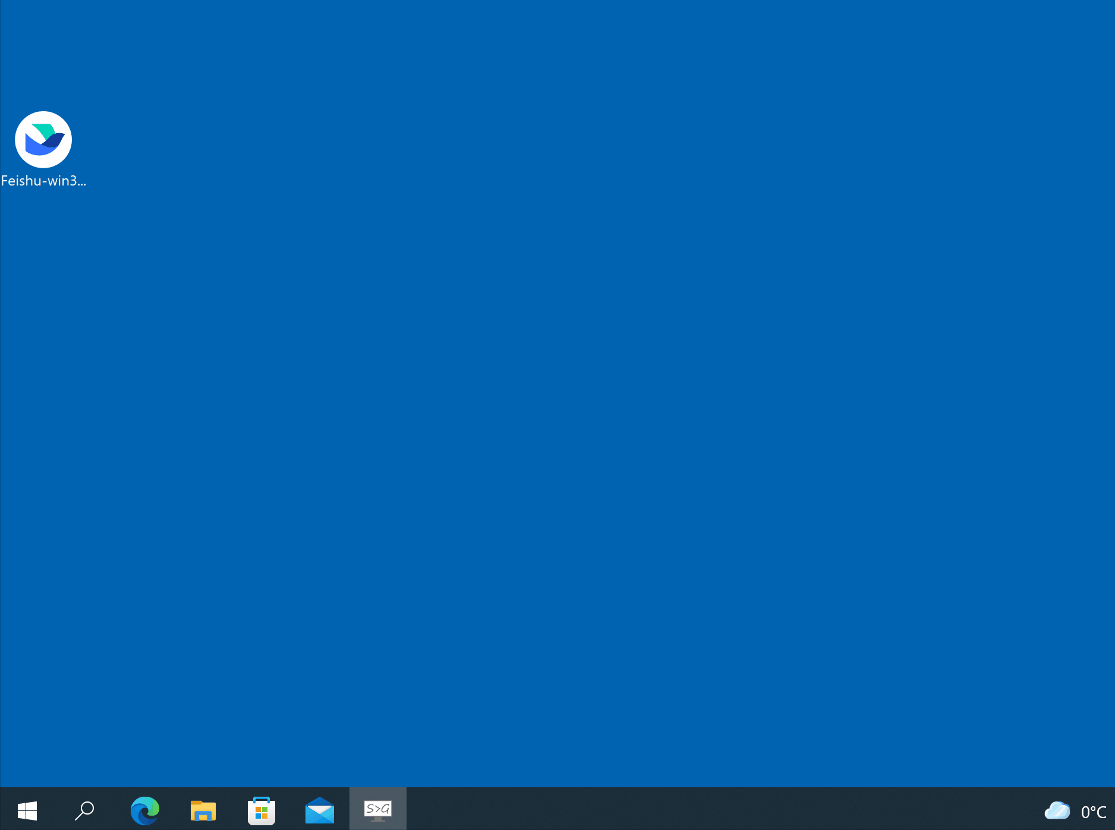
Task: Click the shopping bag taskbar icon
Action: point(262,810)
